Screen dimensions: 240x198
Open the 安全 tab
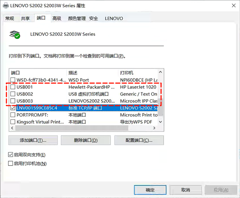click(x=94, y=19)
